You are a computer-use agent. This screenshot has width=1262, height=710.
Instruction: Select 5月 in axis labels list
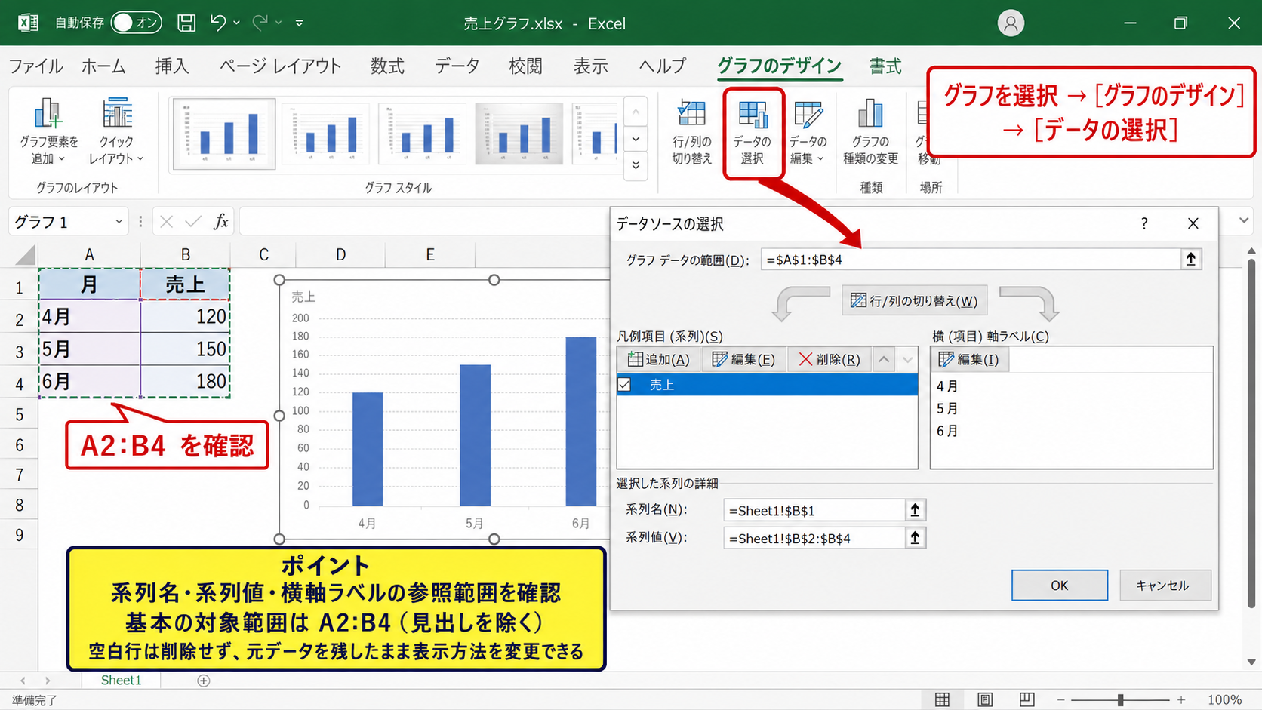(x=947, y=408)
